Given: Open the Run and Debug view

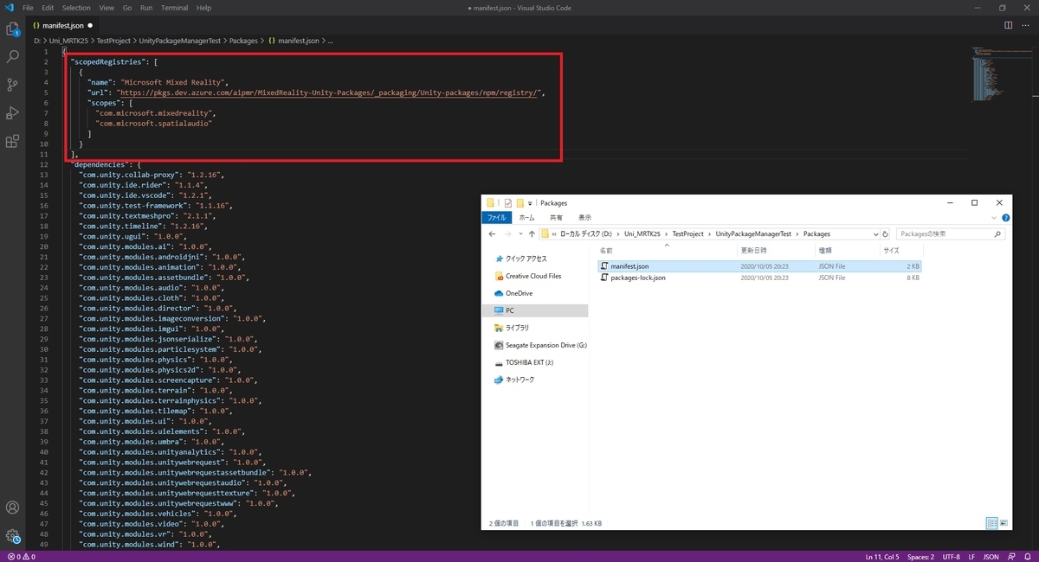Looking at the screenshot, I should point(13,112).
